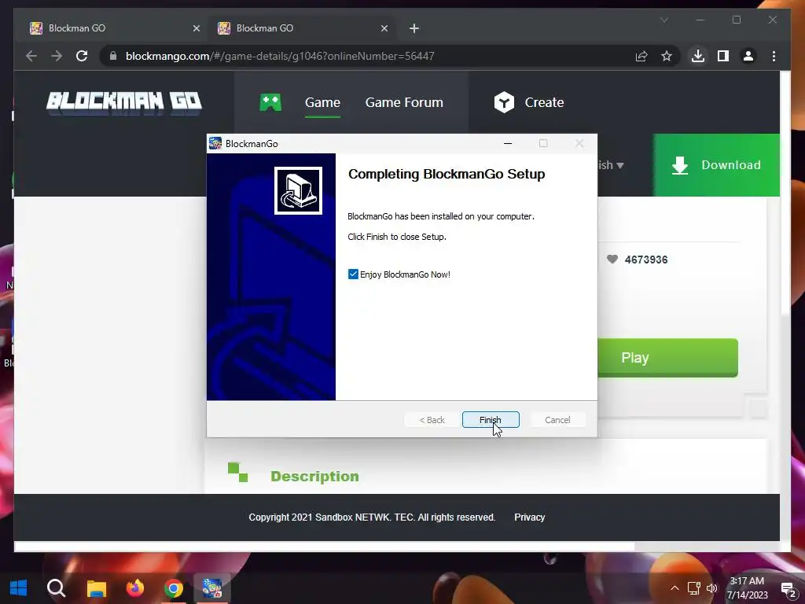805x604 pixels.
Task: Click the BlockmanGo installer taskbar icon
Action: pos(212,588)
